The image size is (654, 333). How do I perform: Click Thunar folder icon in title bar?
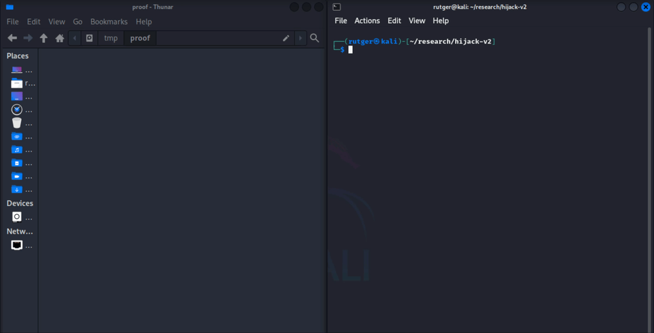click(10, 7)
